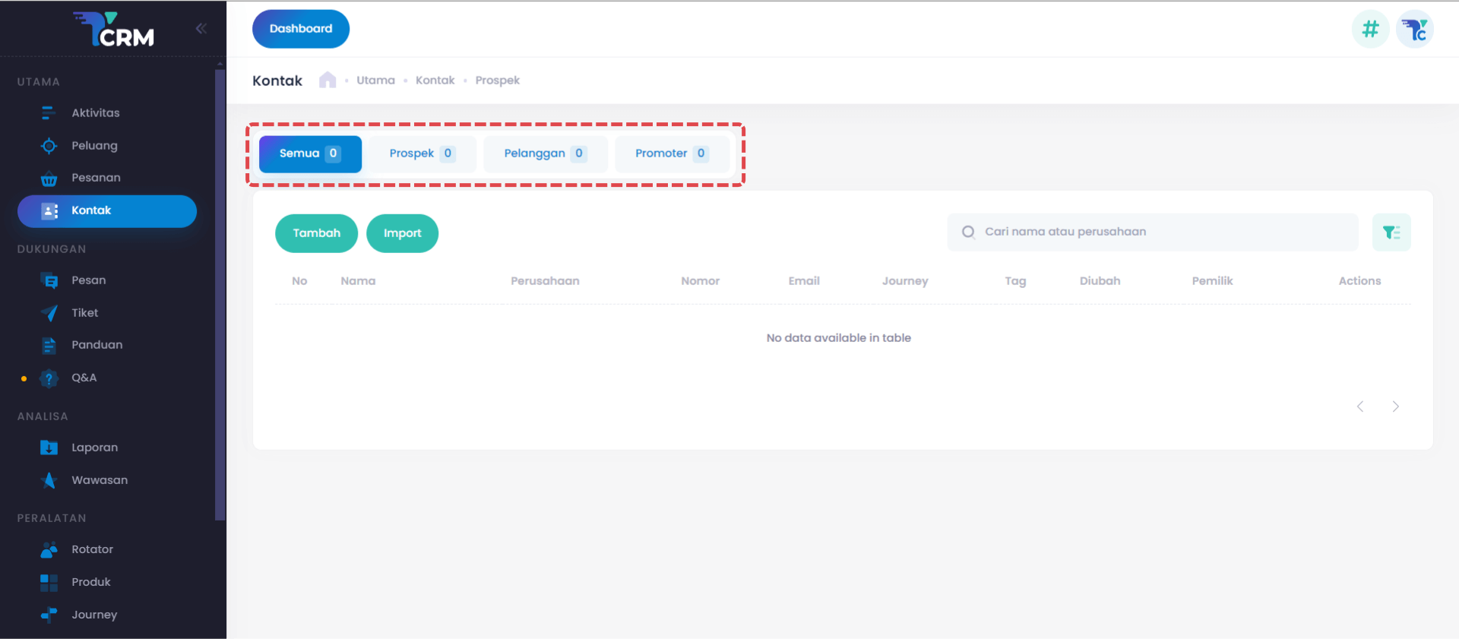Switch to the Prospek tab
Screen dimensions: 1459x639
tap(422, 153)
